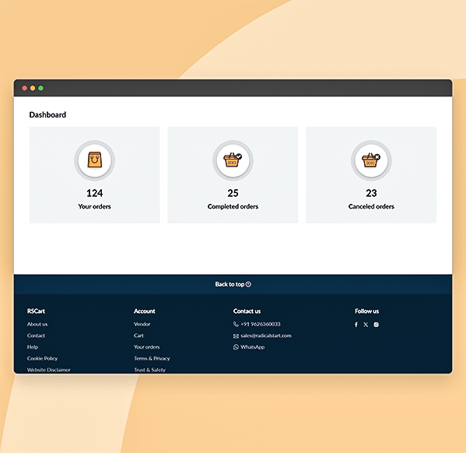Viewport: 466px width, 453px height.
Task: Click the WhatsApp text link
Action: pos(252,347)
